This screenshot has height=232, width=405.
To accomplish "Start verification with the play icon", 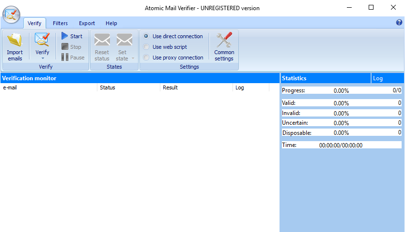I will [x=64, y=36].
